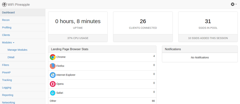Click the "Safari" row label
240x104 pixels.
(60, 93)
